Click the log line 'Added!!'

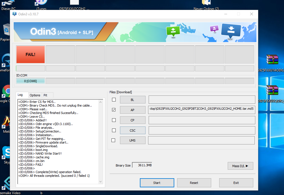click(x=33, y=120)
